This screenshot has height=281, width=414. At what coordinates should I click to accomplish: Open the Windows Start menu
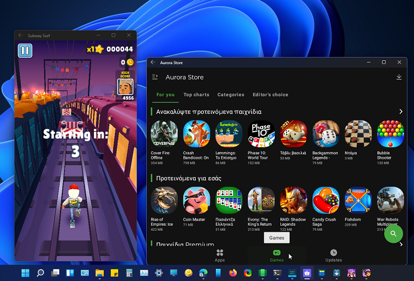pos(25,273)
